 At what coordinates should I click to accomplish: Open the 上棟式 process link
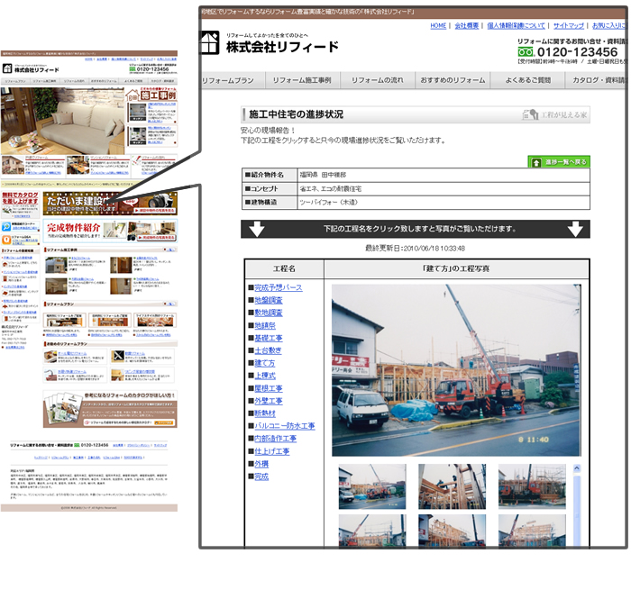[x=265, y=376]
